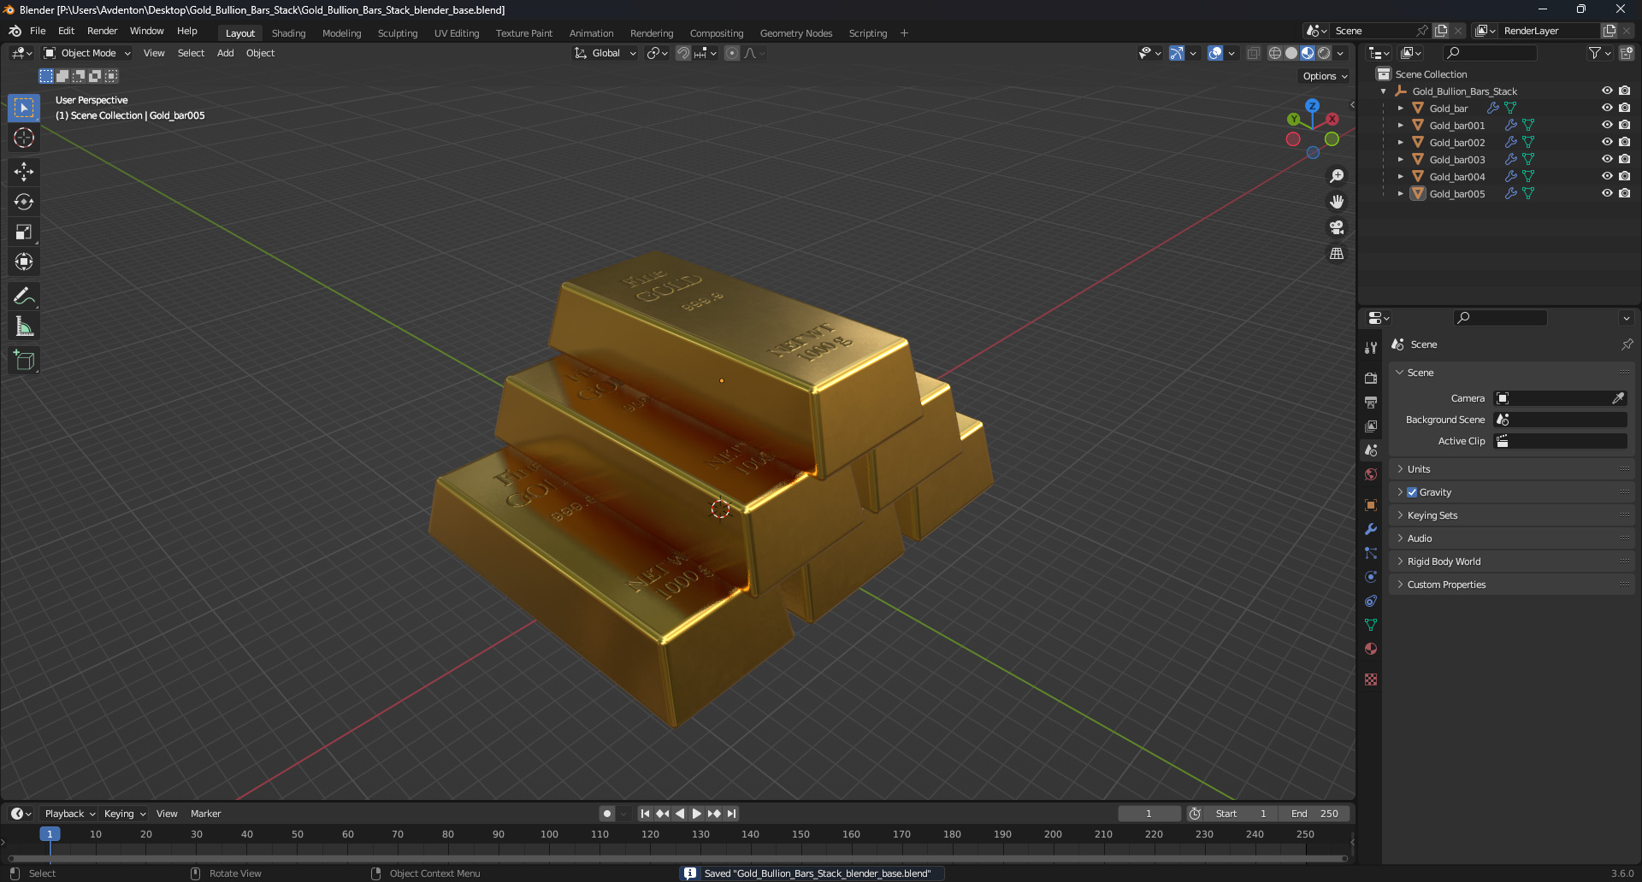Toggle viewport overlays button
Image resolution: width=1642 pixels, height=882 pixels.
1215,53
